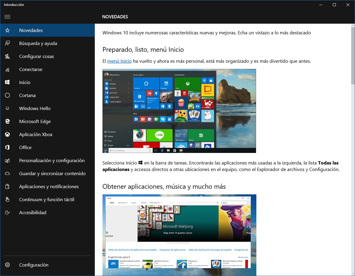The height and width of the screenshot is (276, 355).
Task: Collapse the sidebar with the hamburger menu button
Action: [x=7, y=17]
